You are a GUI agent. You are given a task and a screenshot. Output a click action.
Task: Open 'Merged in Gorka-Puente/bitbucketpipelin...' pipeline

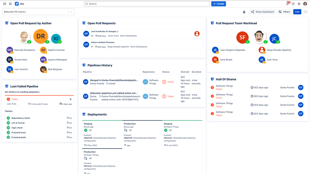114,80
